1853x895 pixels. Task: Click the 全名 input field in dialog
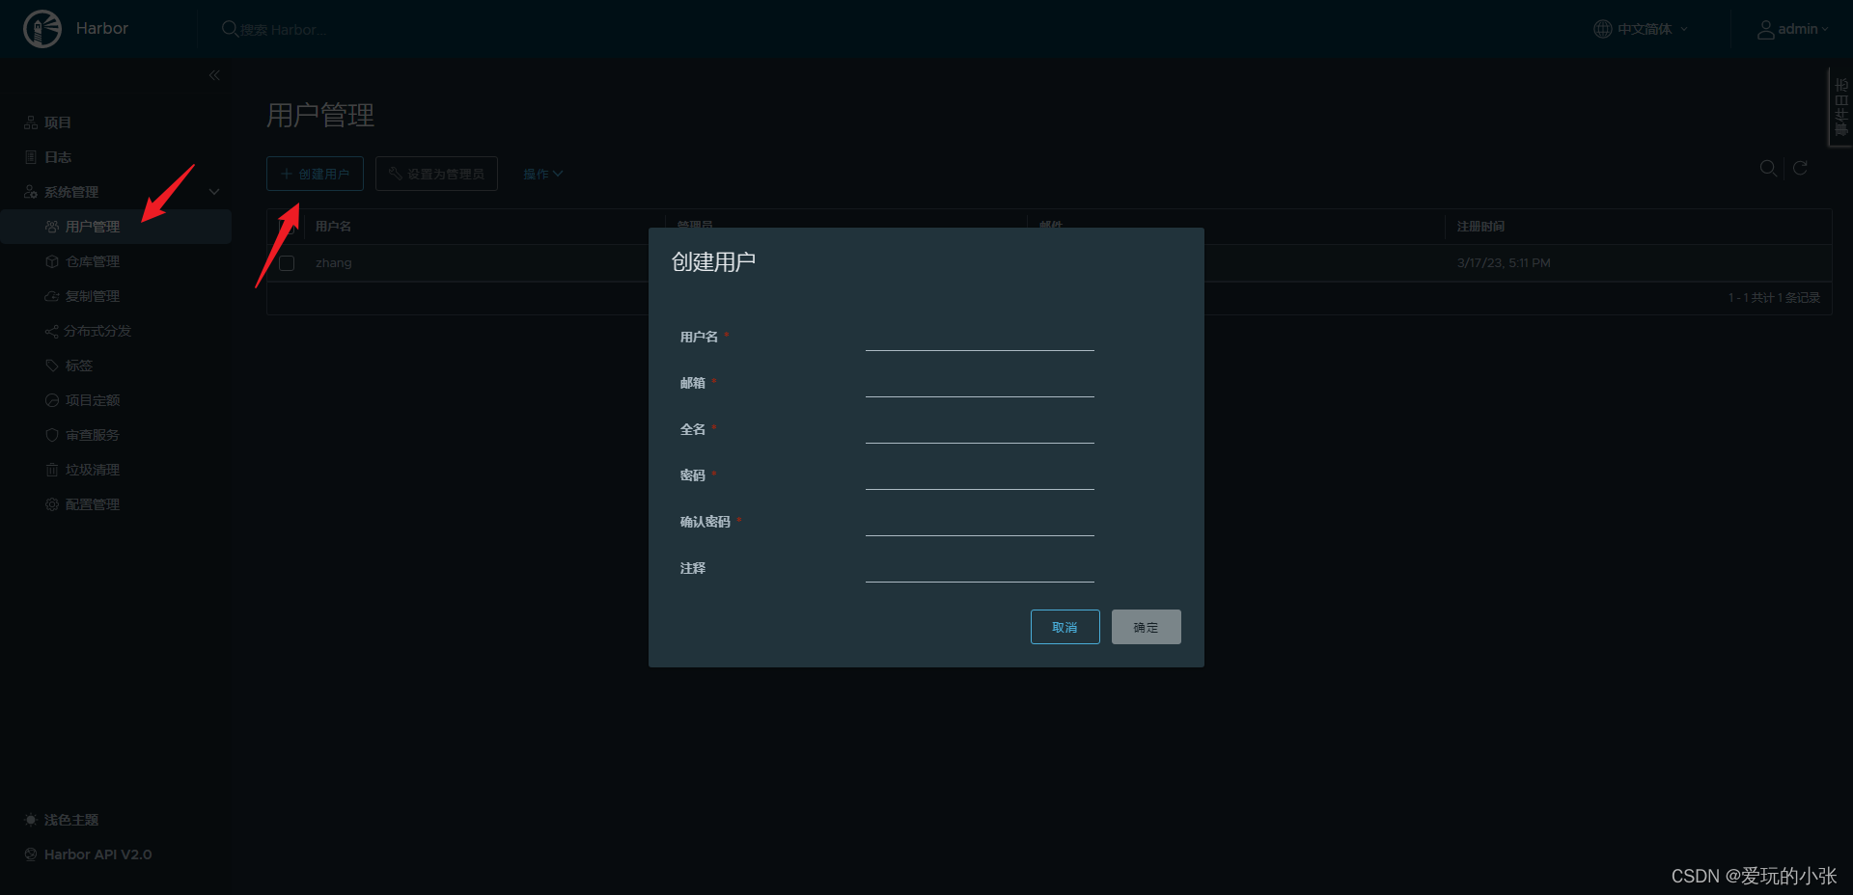tap(980, 429)
